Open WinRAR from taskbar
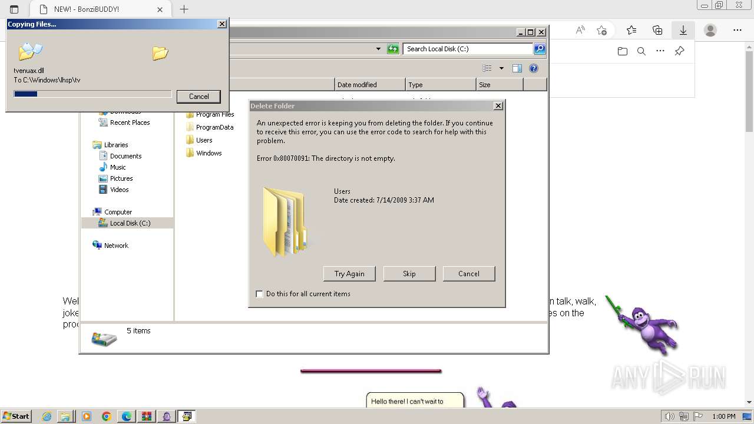This screenshot has height=424, width=754. click(147, 416)
